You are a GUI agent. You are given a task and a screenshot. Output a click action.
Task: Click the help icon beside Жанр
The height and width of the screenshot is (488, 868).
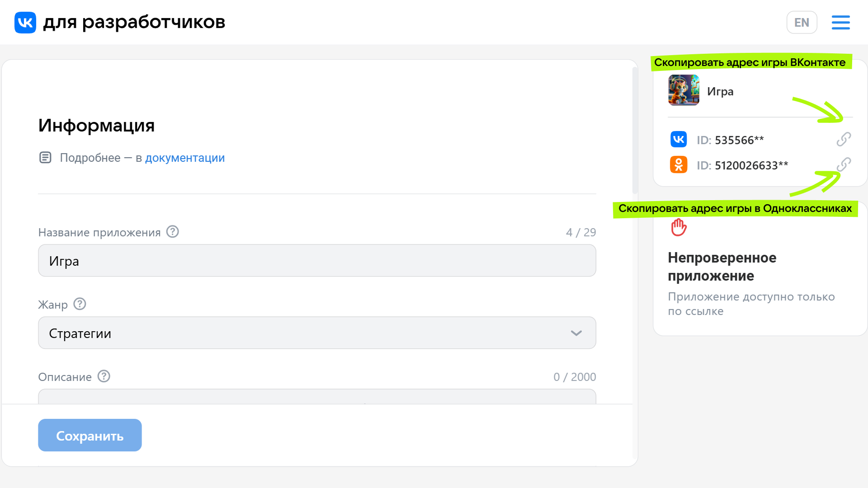80,304
